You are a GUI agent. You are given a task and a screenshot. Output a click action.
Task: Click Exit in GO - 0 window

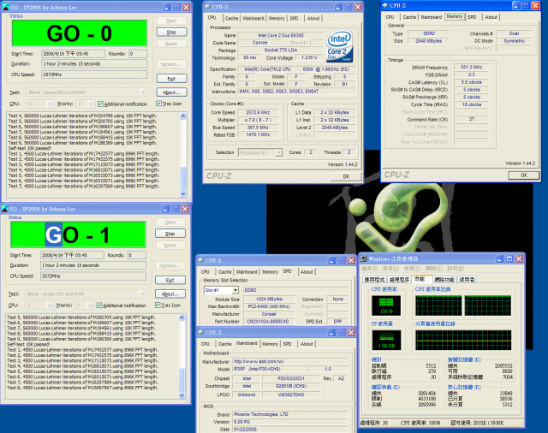[171, 79]
